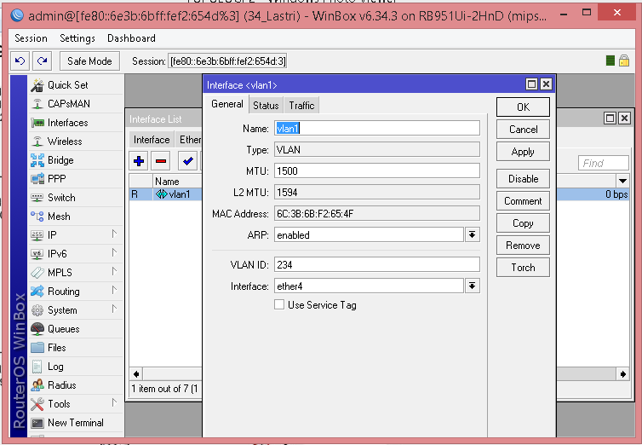The height and width of the screenshot is (445, 642).
Task: Click the Cancel button
Action: pyautogui.click(x=523, y=130)
